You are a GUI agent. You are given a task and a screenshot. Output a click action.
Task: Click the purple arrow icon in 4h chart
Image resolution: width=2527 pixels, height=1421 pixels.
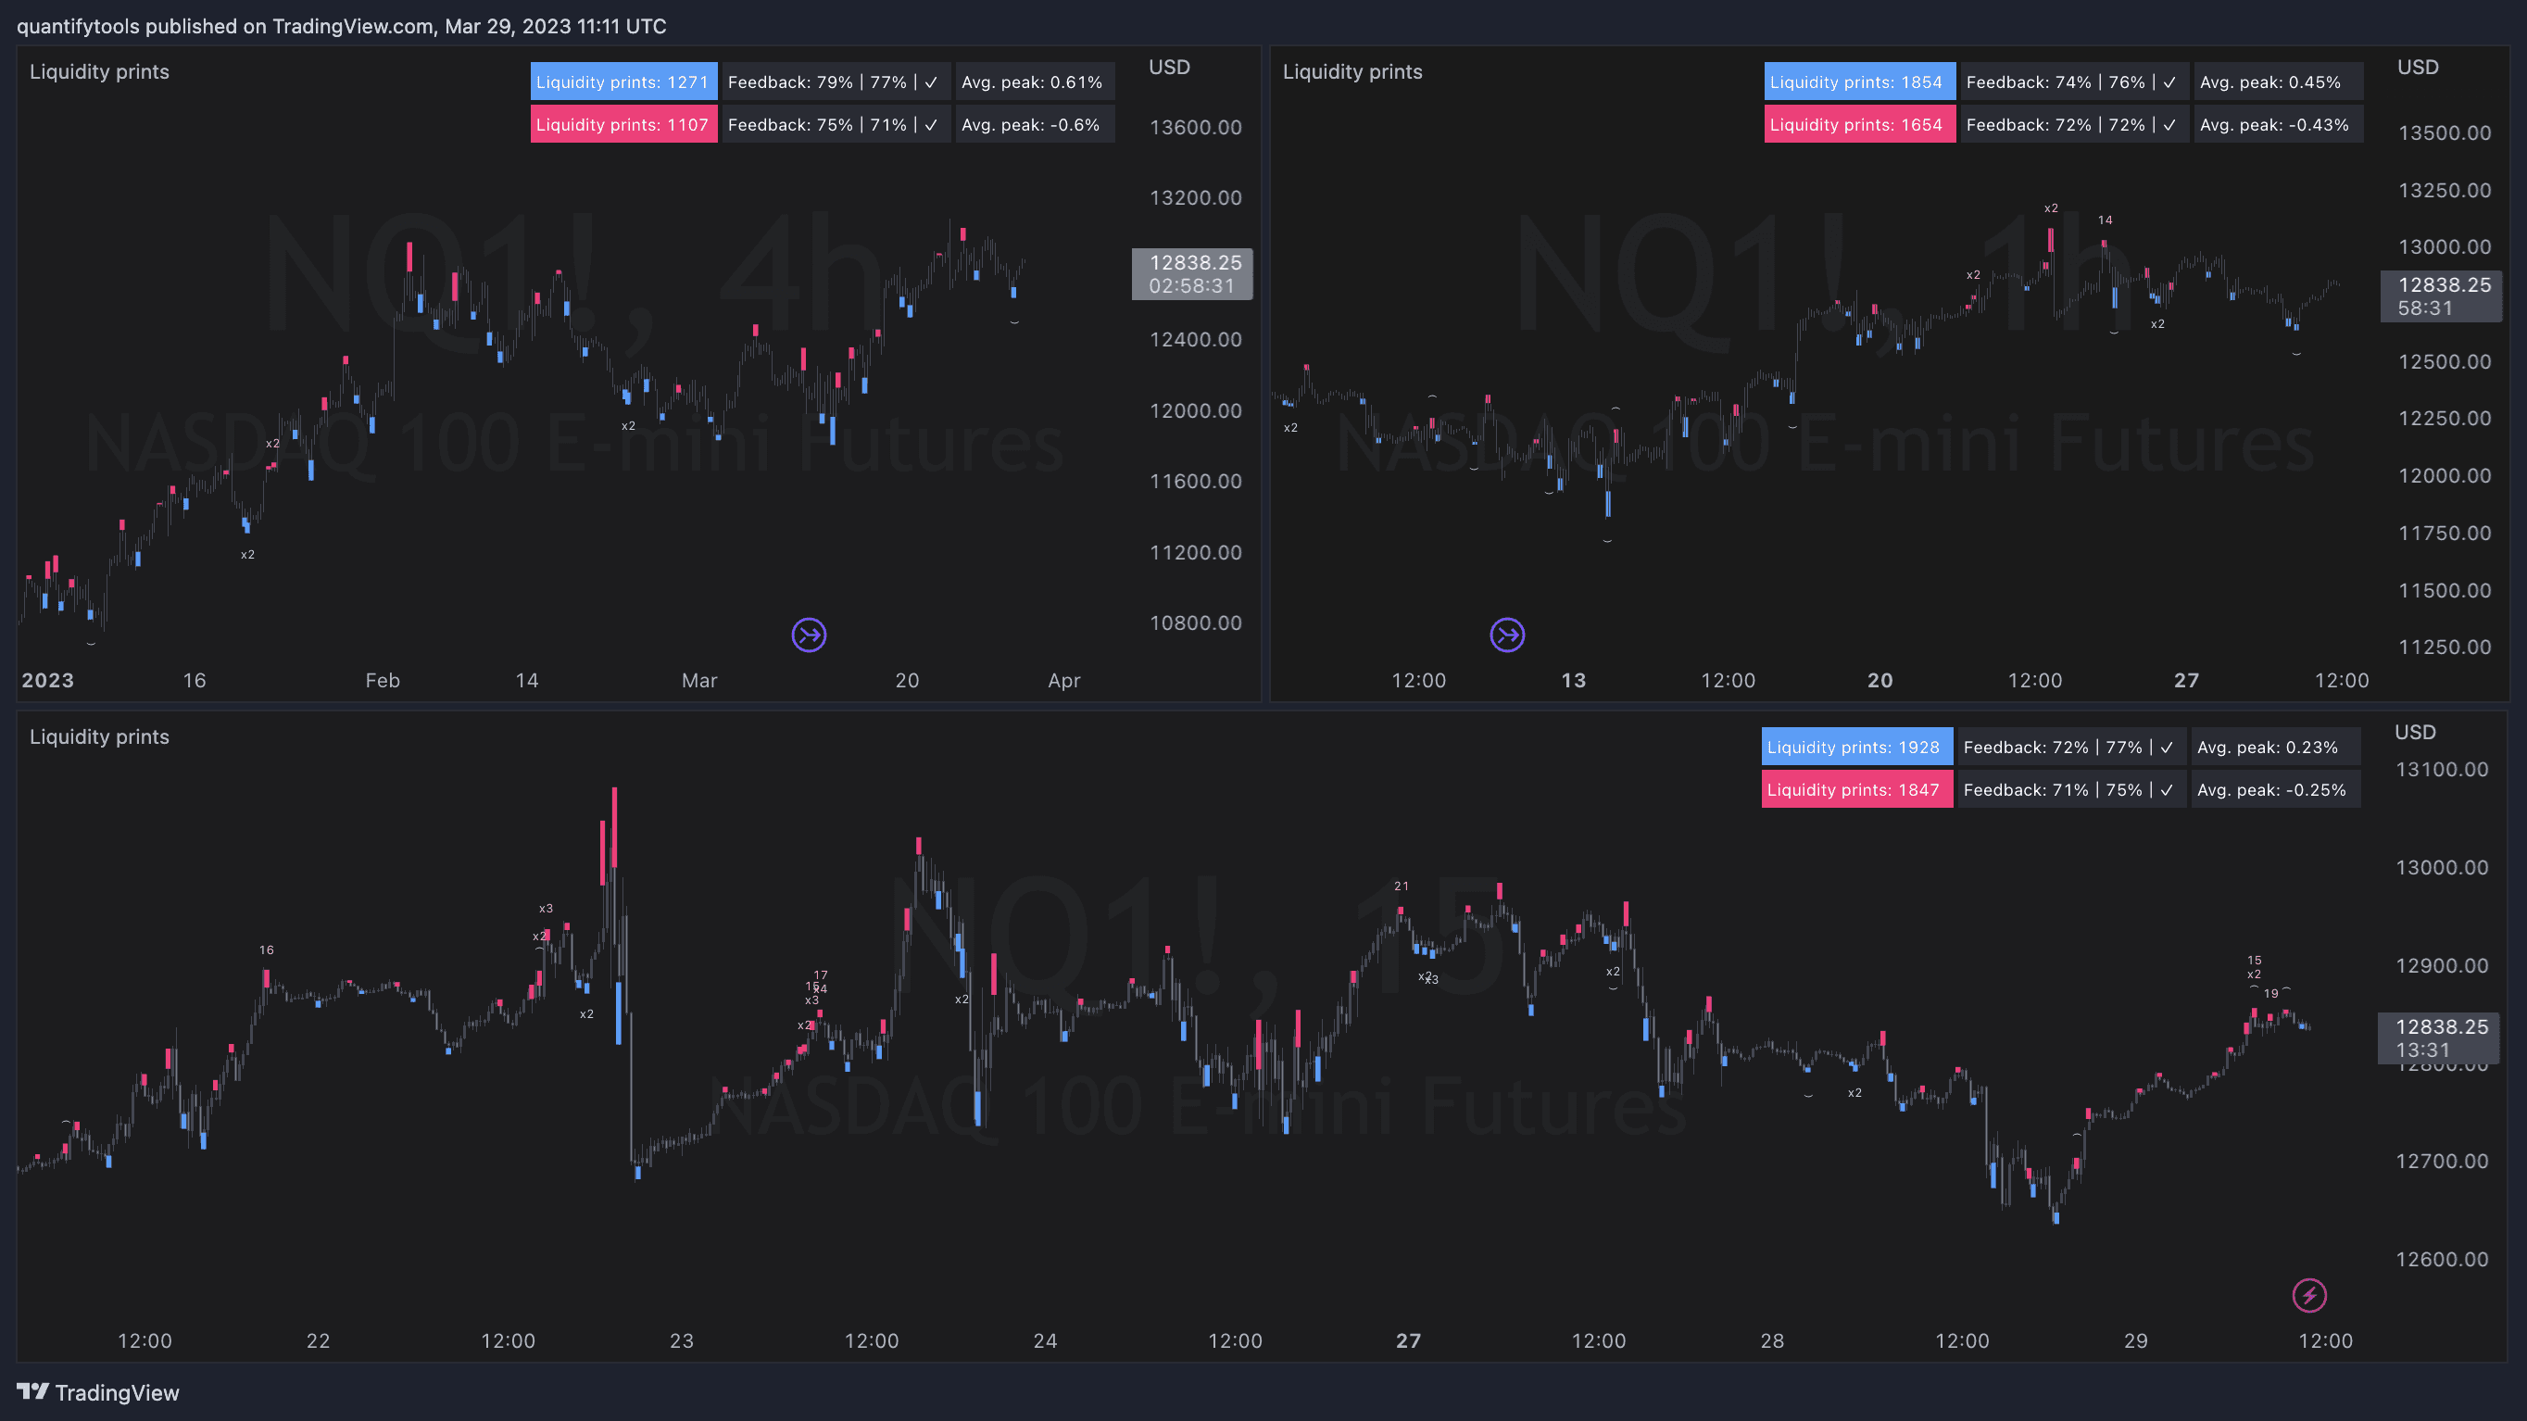tap(809, 635)
